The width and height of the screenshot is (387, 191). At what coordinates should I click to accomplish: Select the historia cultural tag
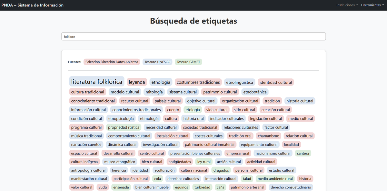(300, 101)
